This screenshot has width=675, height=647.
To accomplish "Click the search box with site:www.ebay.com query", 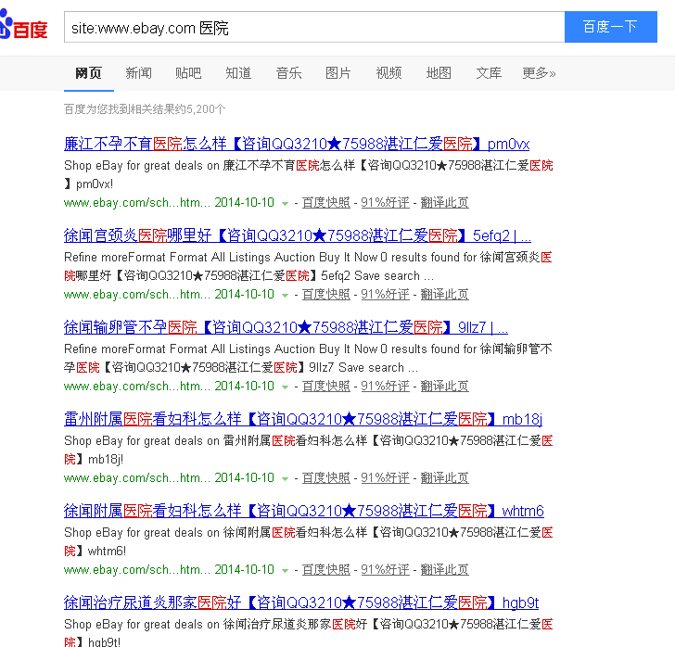I will (x=314, y=27).
